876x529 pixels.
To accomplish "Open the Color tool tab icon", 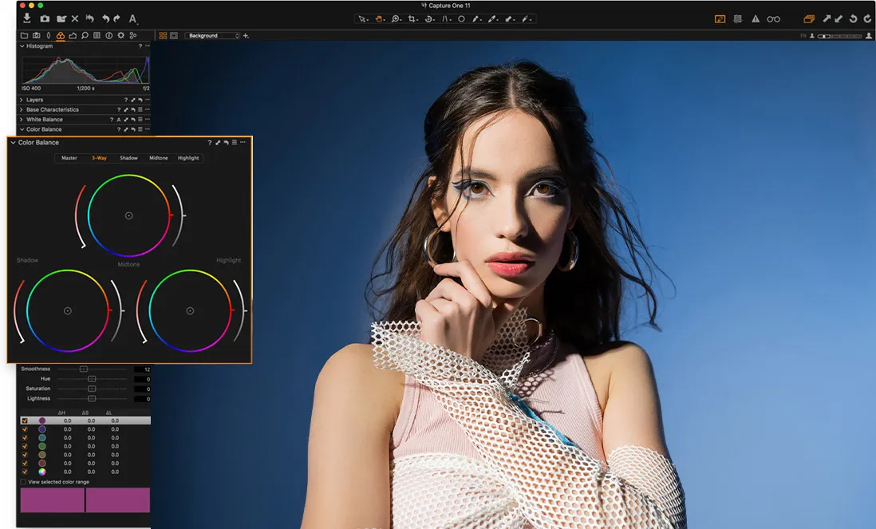I will click(x=61, y=36).
